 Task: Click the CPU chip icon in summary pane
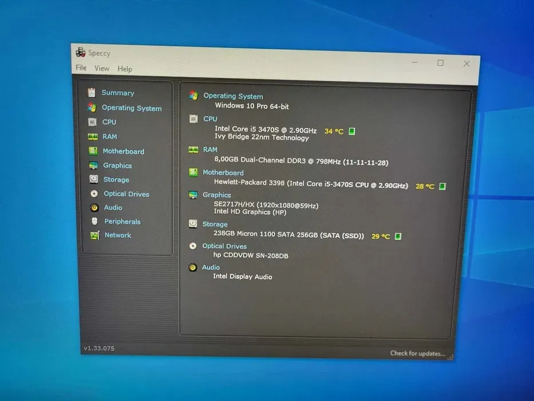point(193,119)
